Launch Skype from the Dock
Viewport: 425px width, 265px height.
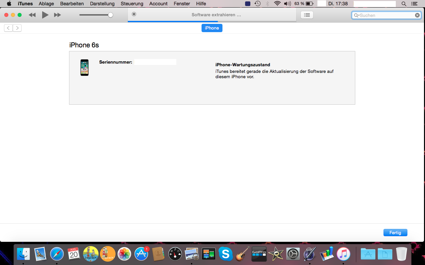[x=225, y=254]
